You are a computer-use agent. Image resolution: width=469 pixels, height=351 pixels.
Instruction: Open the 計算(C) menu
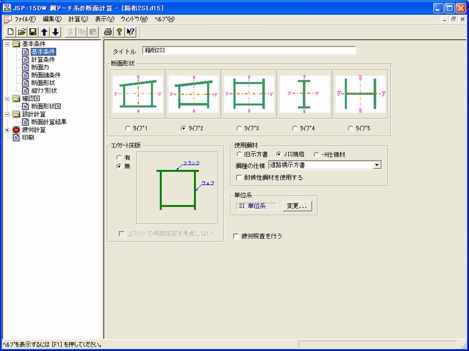click(78, 19)
